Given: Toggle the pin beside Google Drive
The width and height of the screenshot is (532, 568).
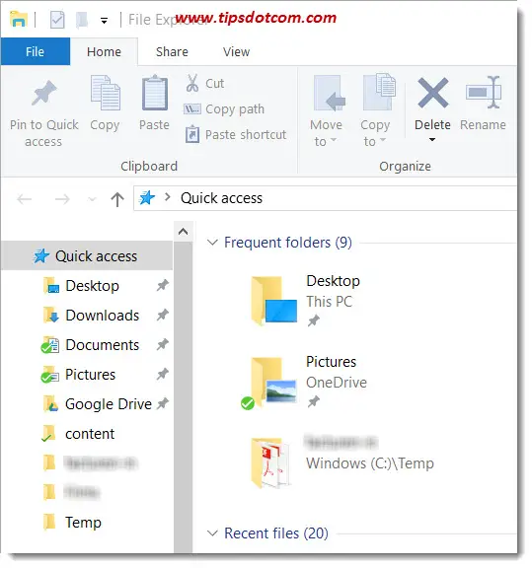Looking at the screenshot, I should click(163, 403).
